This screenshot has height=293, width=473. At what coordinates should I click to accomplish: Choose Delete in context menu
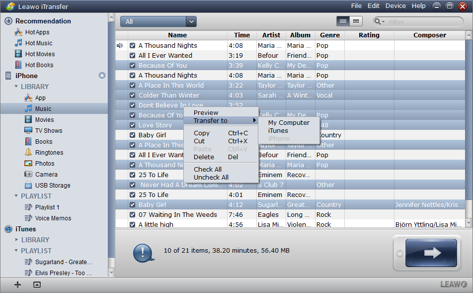221,157
